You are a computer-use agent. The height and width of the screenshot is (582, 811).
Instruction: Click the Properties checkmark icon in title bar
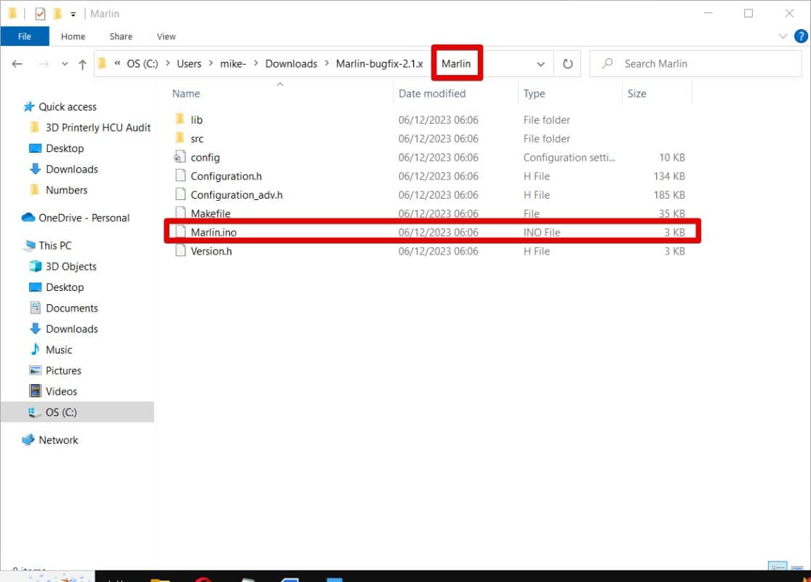coord(40,14)
